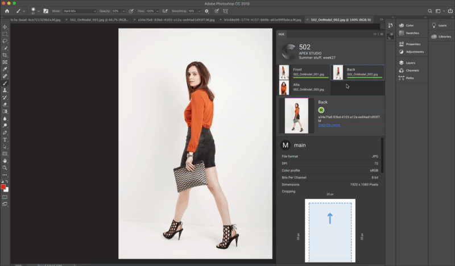Click the Copy file name link
The height and width of the screenshot is (266, 455).
coord(329,124)
